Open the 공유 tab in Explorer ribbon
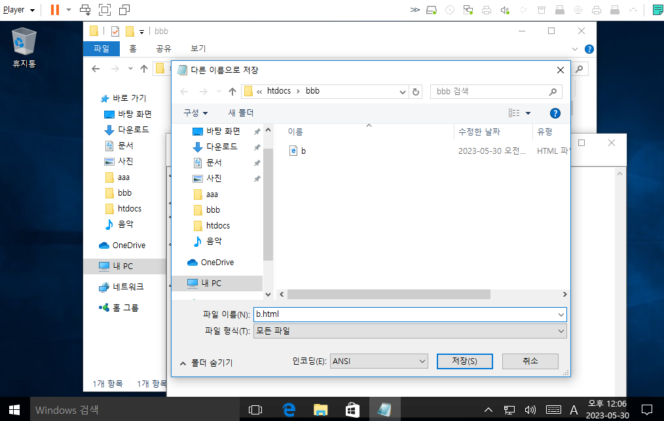The height and width of the screenshot is (421, 664). [x=164, y=48]
